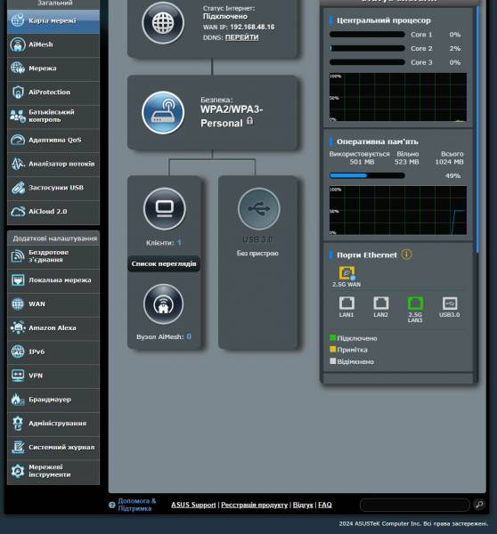Click the CPU usage graph
This screenshot has width=497, height=534.
398,97
